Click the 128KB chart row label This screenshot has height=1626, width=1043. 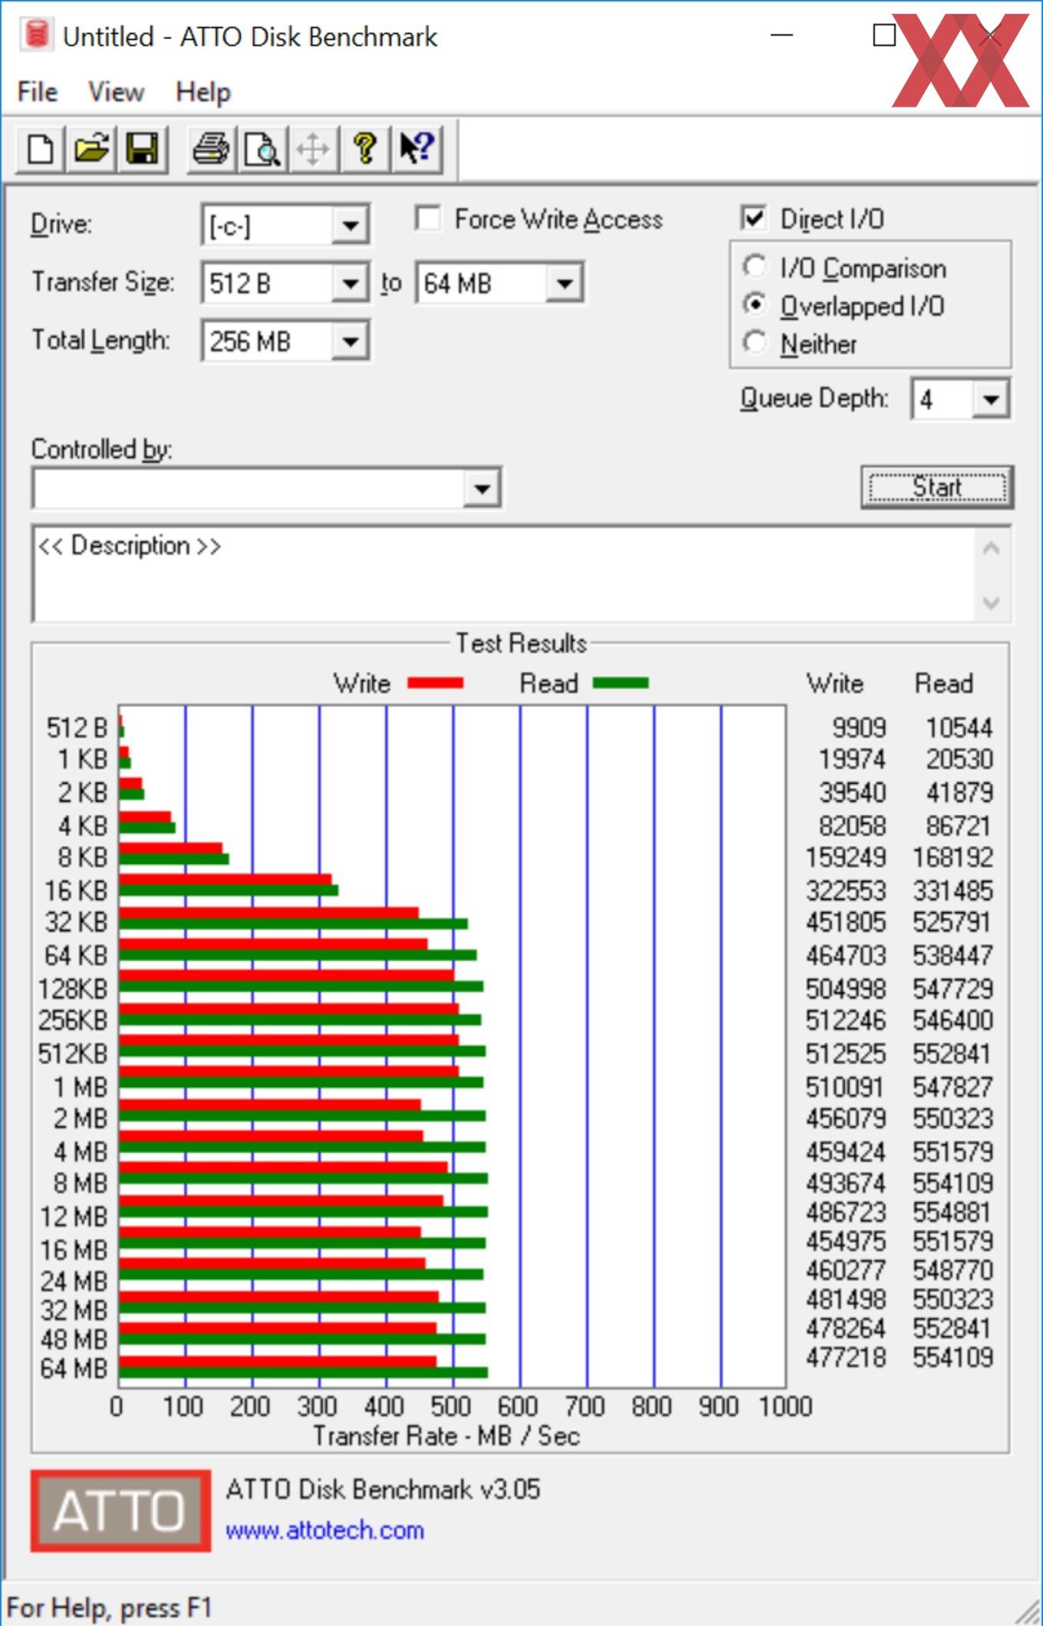pos(73,989)
